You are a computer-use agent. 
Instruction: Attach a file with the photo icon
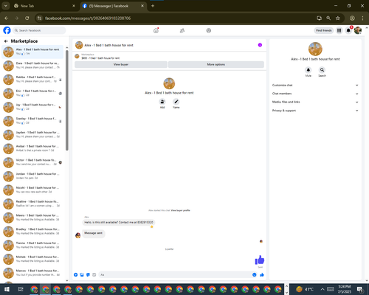[82, 274]
